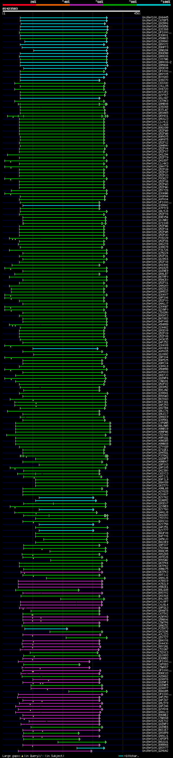
Task: Click the AV423503 query name
Action: point(10,9)
